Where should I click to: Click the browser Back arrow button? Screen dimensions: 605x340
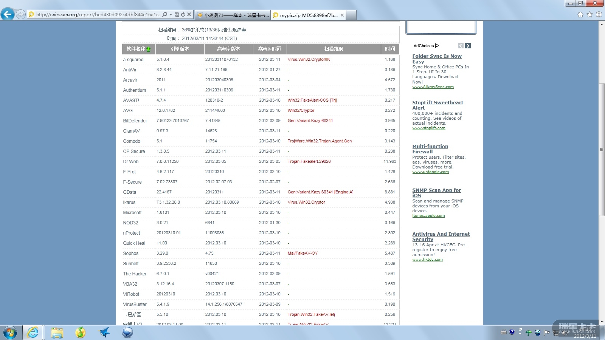click(8, 14)
